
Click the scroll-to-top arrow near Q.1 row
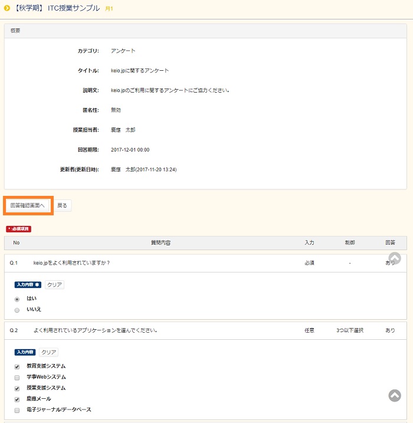click(x=395, y=258)
